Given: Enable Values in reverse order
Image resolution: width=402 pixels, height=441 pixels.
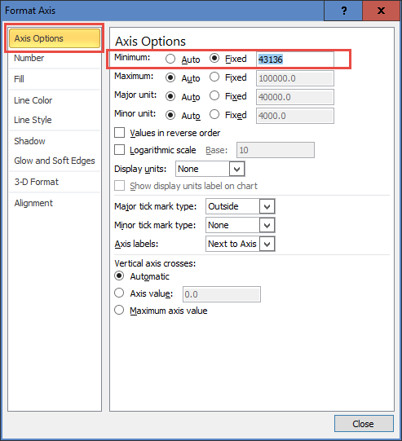Looking at the screenshot, I should (120, 133).
